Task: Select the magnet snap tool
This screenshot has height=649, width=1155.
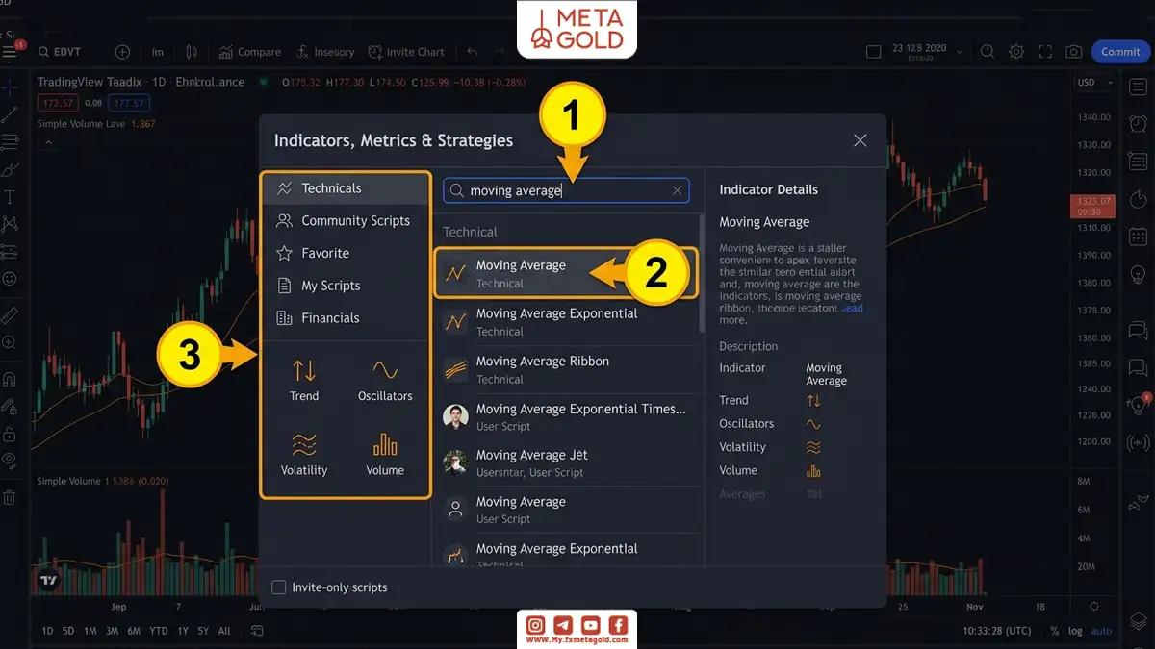Action: tap(10, 379)
